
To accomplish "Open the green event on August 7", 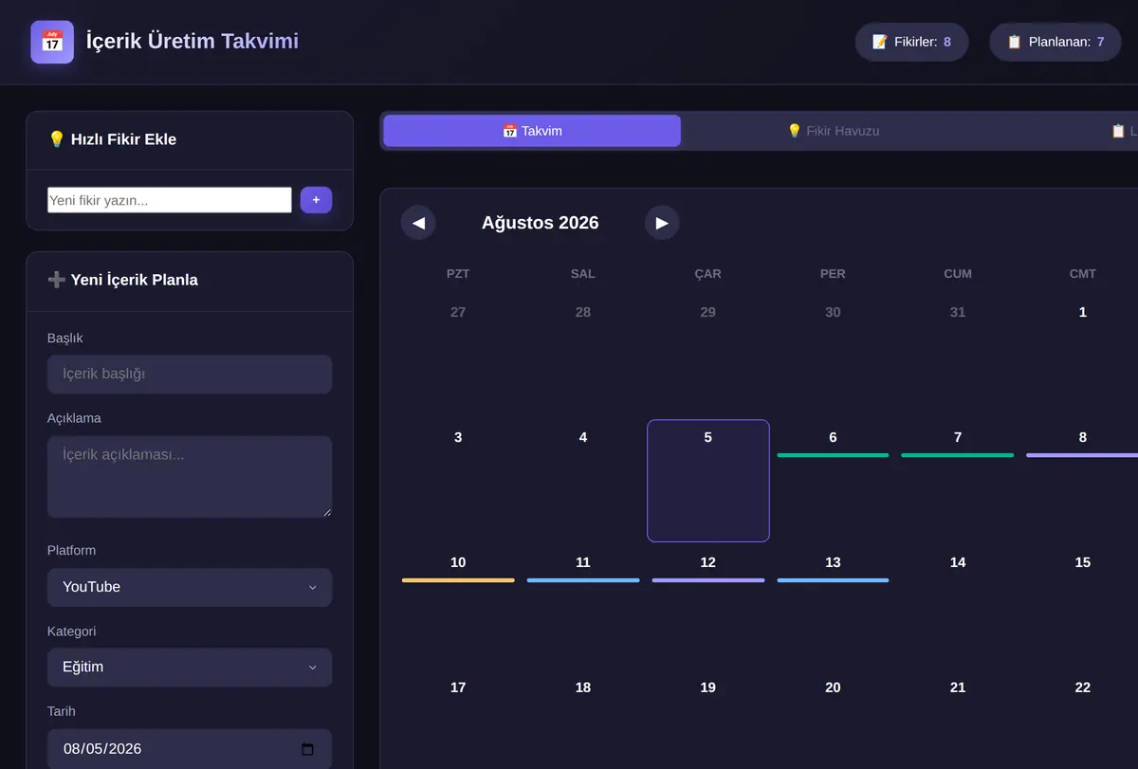I will click(958, 455).
